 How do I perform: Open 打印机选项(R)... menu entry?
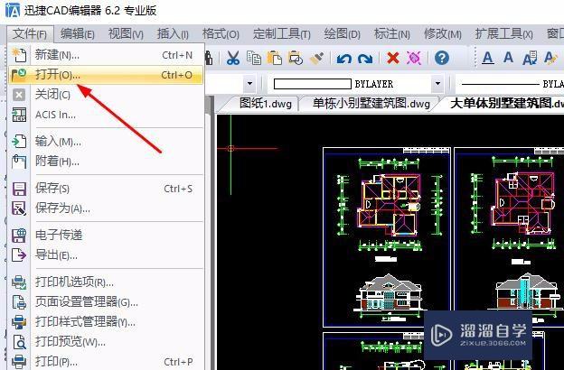(x=106, y=282)
